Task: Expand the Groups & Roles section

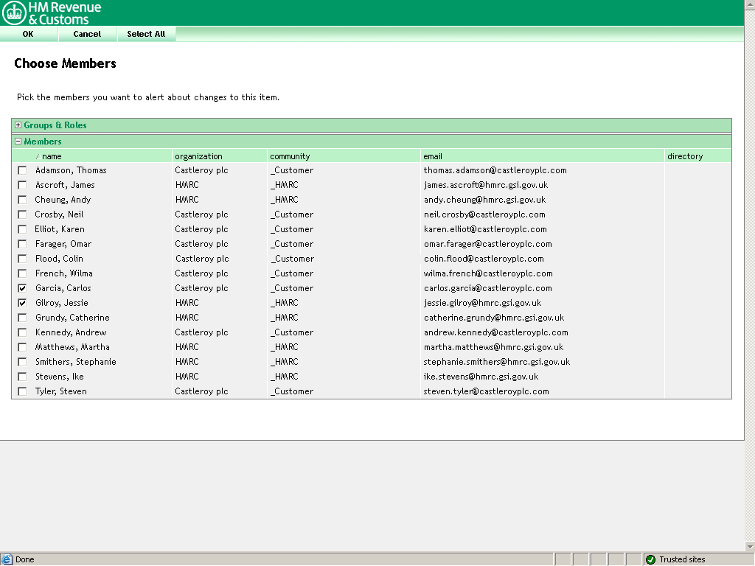Action: (18, 125)
